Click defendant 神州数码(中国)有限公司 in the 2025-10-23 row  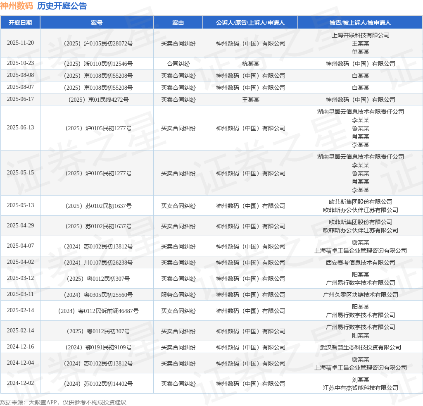point(360,64)
